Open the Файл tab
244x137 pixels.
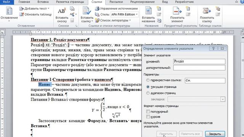click(6, 2)
